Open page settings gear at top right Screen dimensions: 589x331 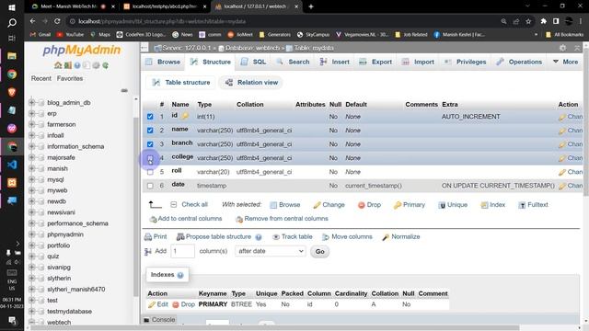tap(562, 48)
